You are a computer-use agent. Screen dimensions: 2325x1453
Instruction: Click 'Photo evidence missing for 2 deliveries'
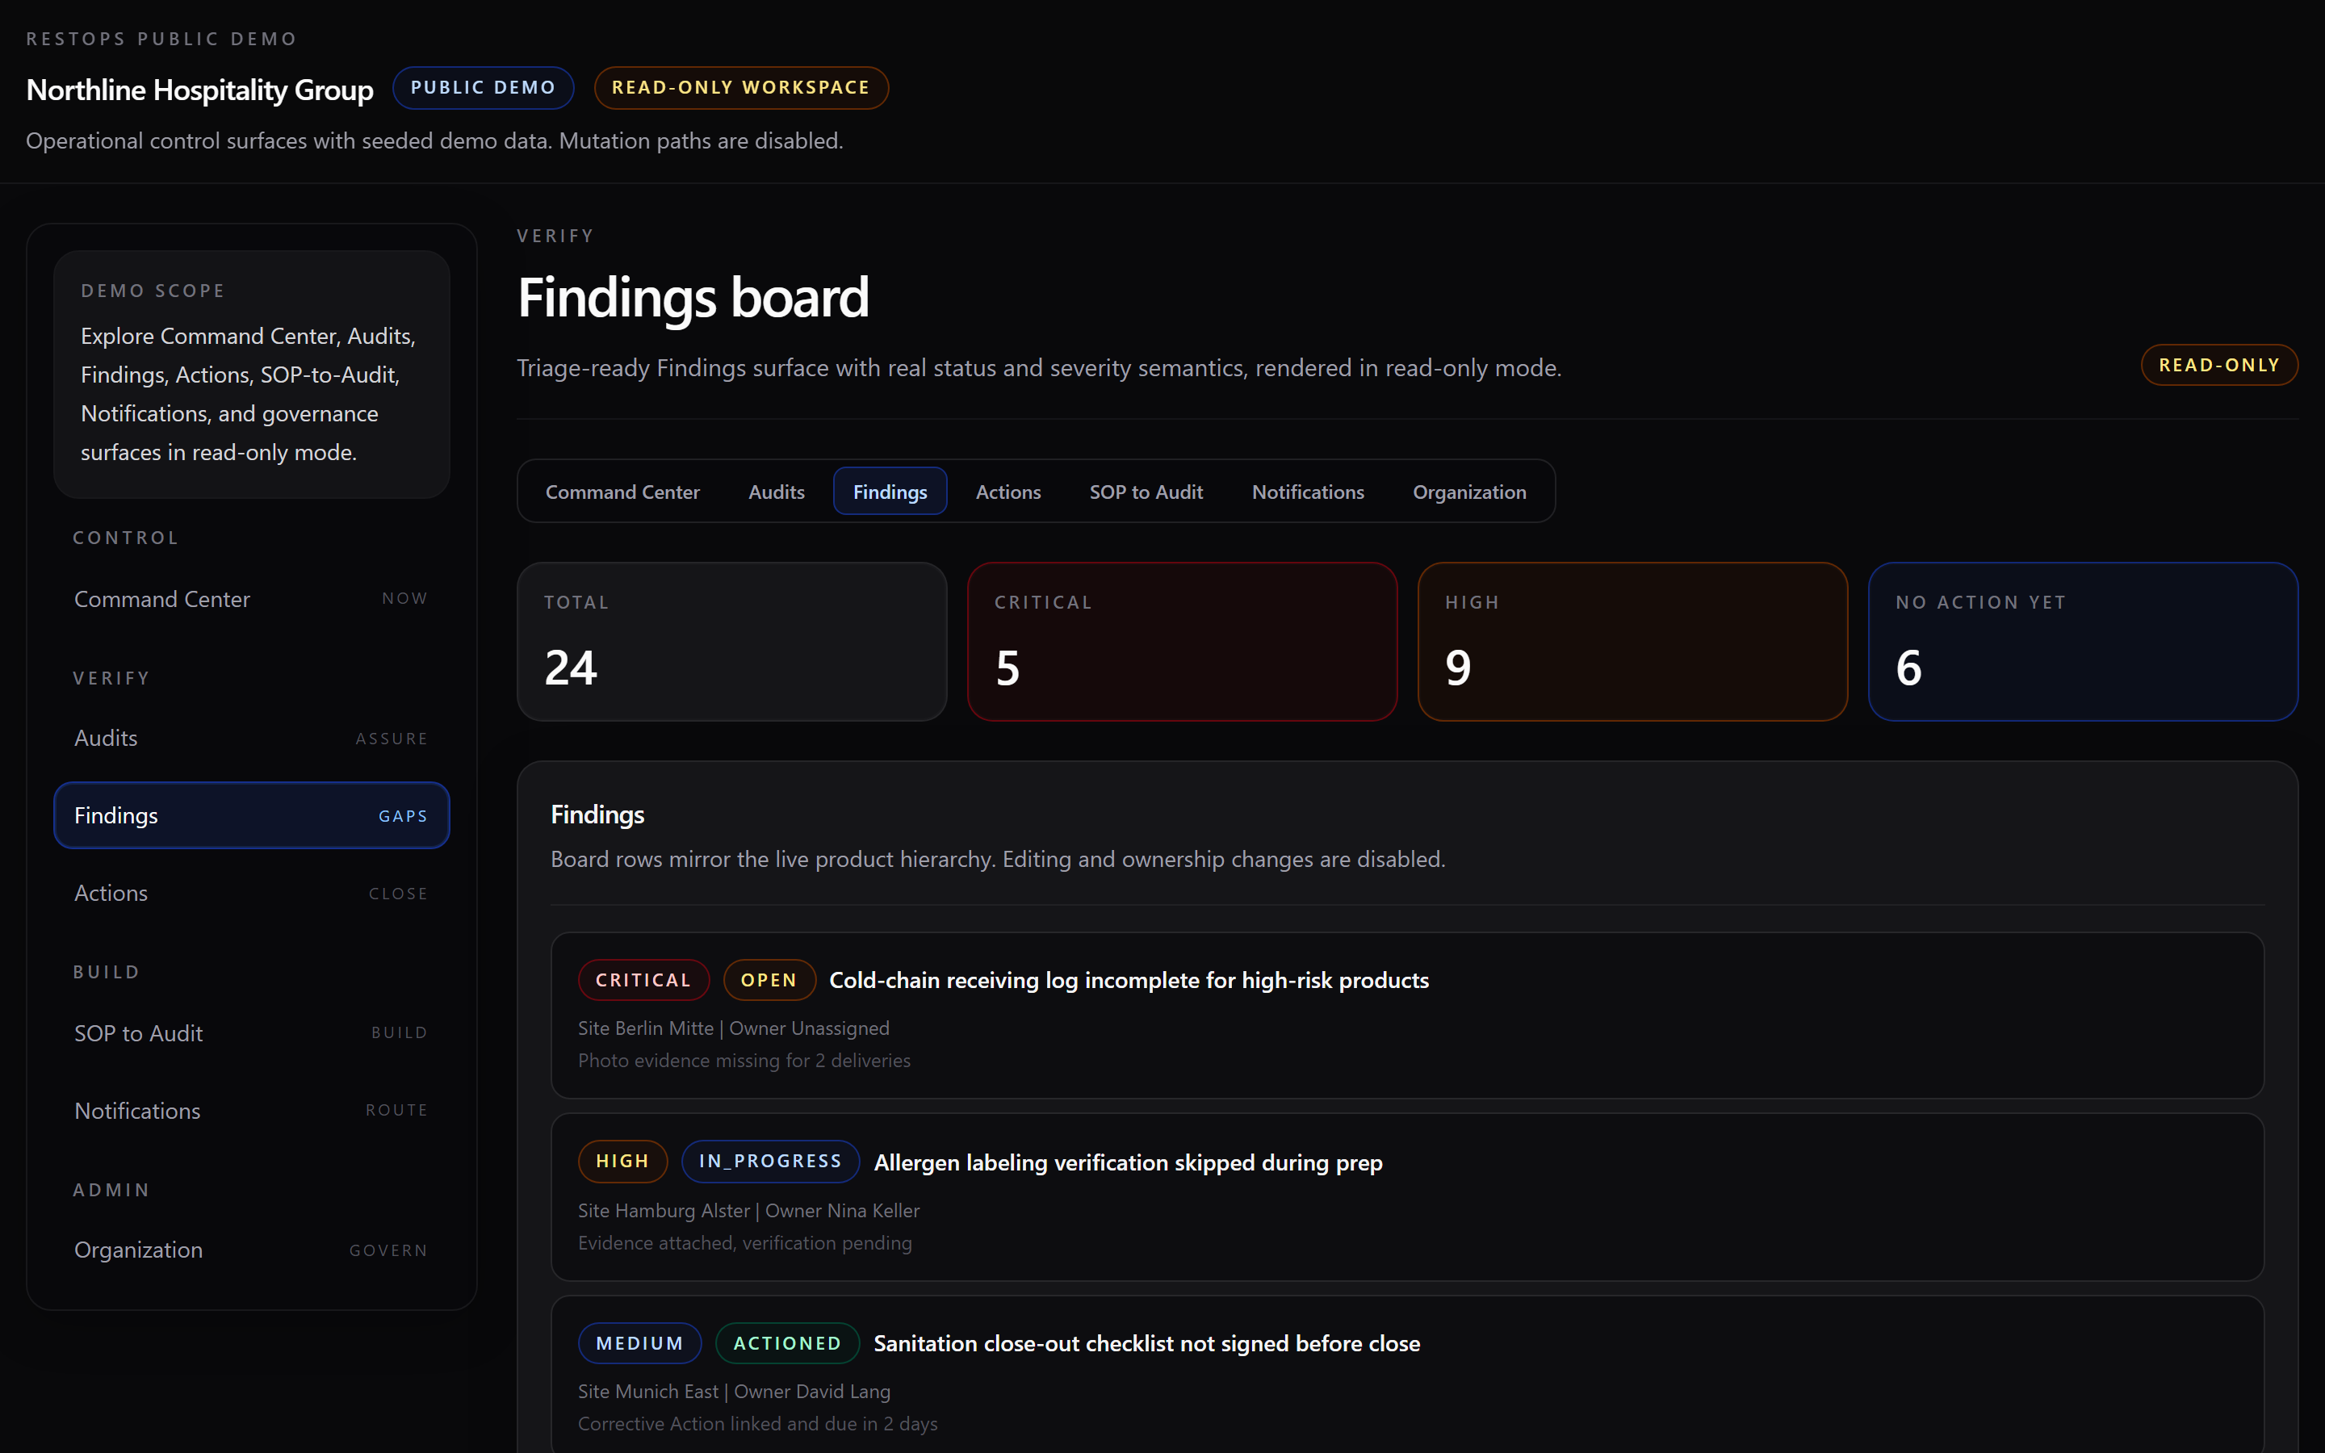pos(744,1060)
